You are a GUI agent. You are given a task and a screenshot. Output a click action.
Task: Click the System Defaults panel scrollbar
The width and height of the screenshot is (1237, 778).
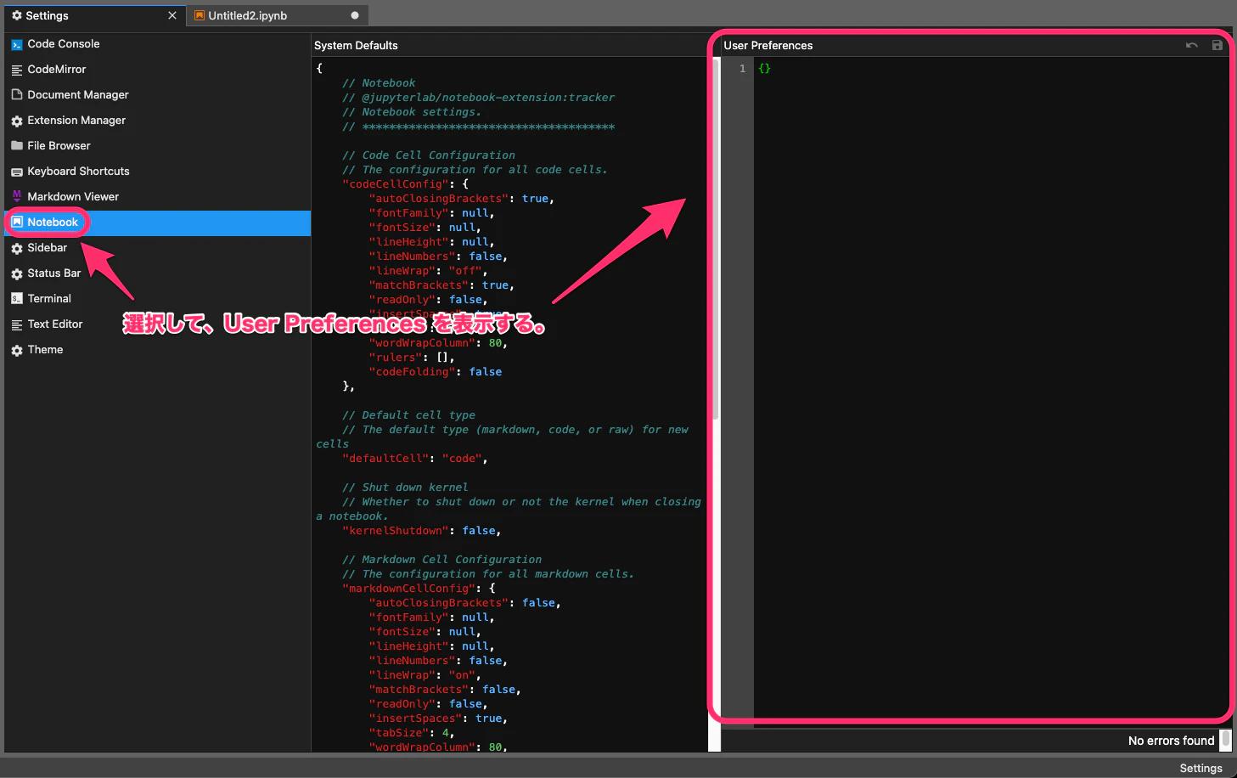coord(716,238)
